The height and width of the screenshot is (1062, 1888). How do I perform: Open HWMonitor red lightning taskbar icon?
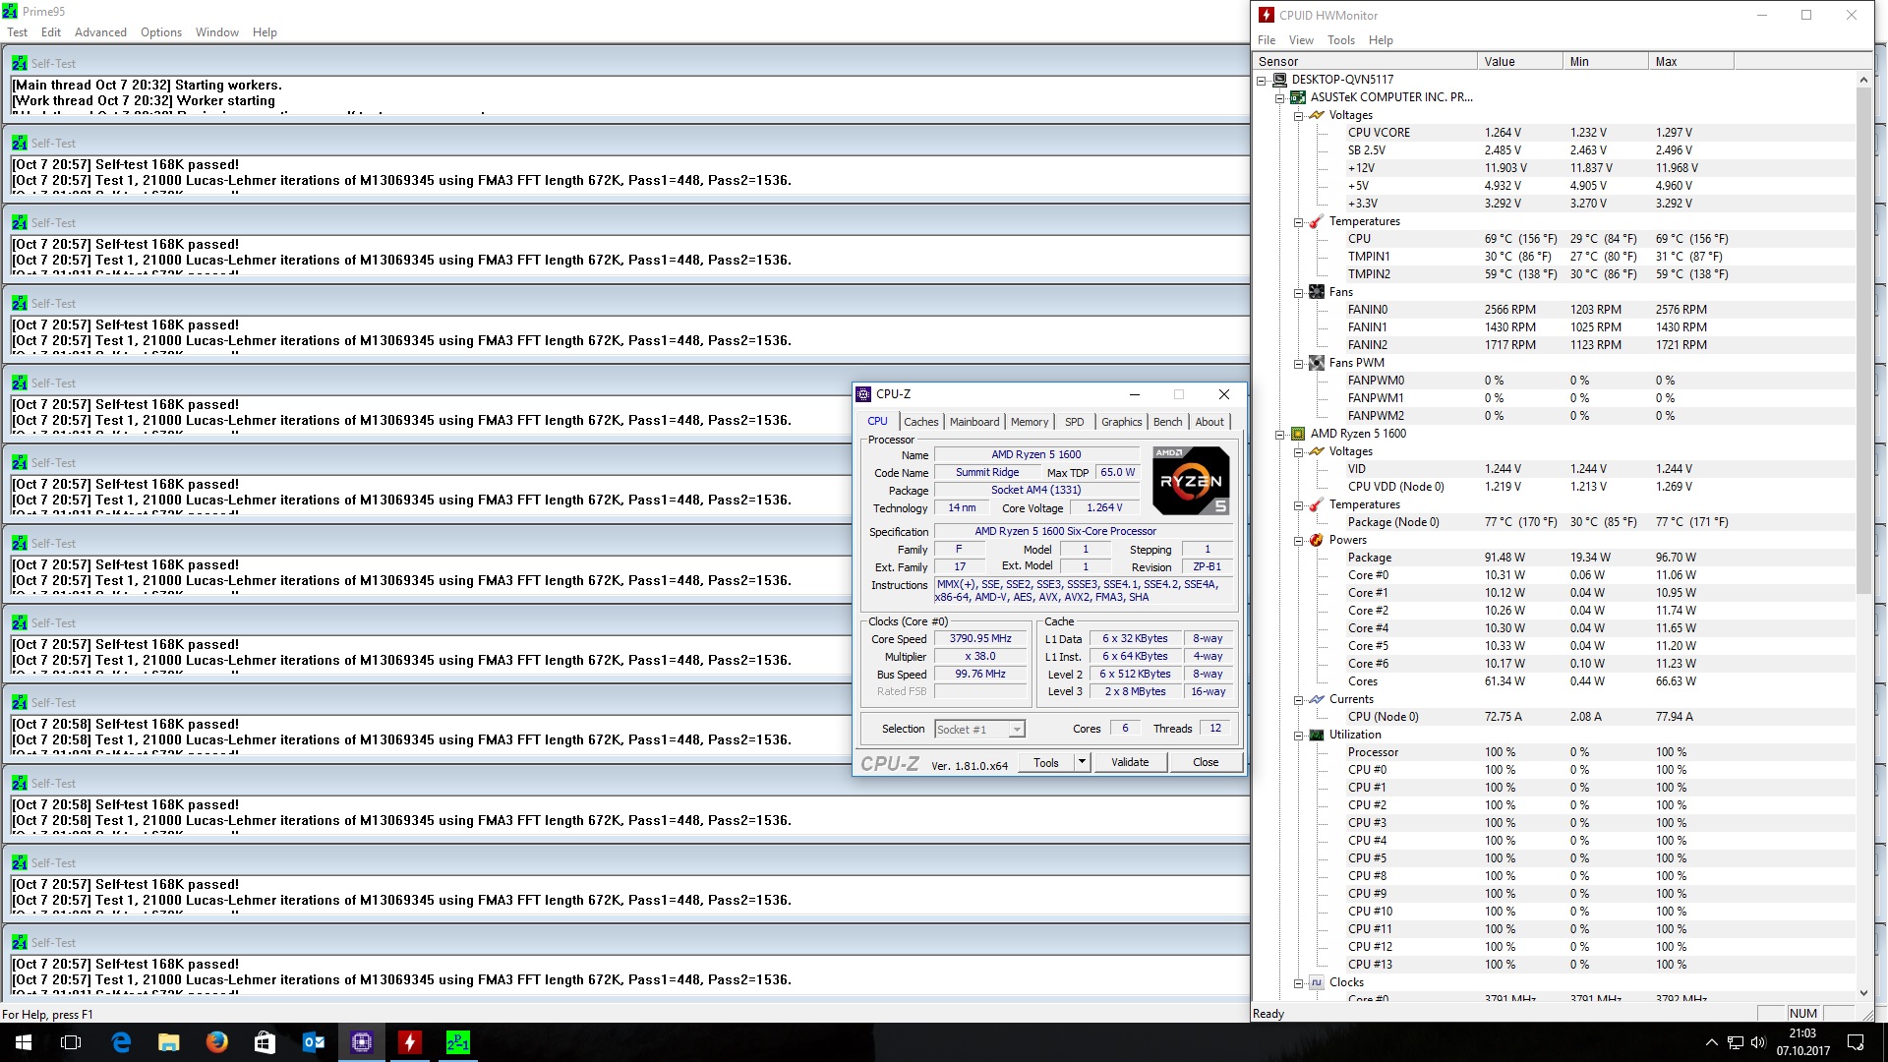click(410, 1042)
